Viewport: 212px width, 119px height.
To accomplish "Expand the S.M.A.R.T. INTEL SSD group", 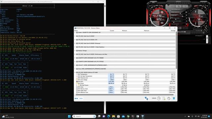I will [75, 65].
